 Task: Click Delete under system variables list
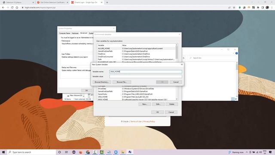[172, 104]
